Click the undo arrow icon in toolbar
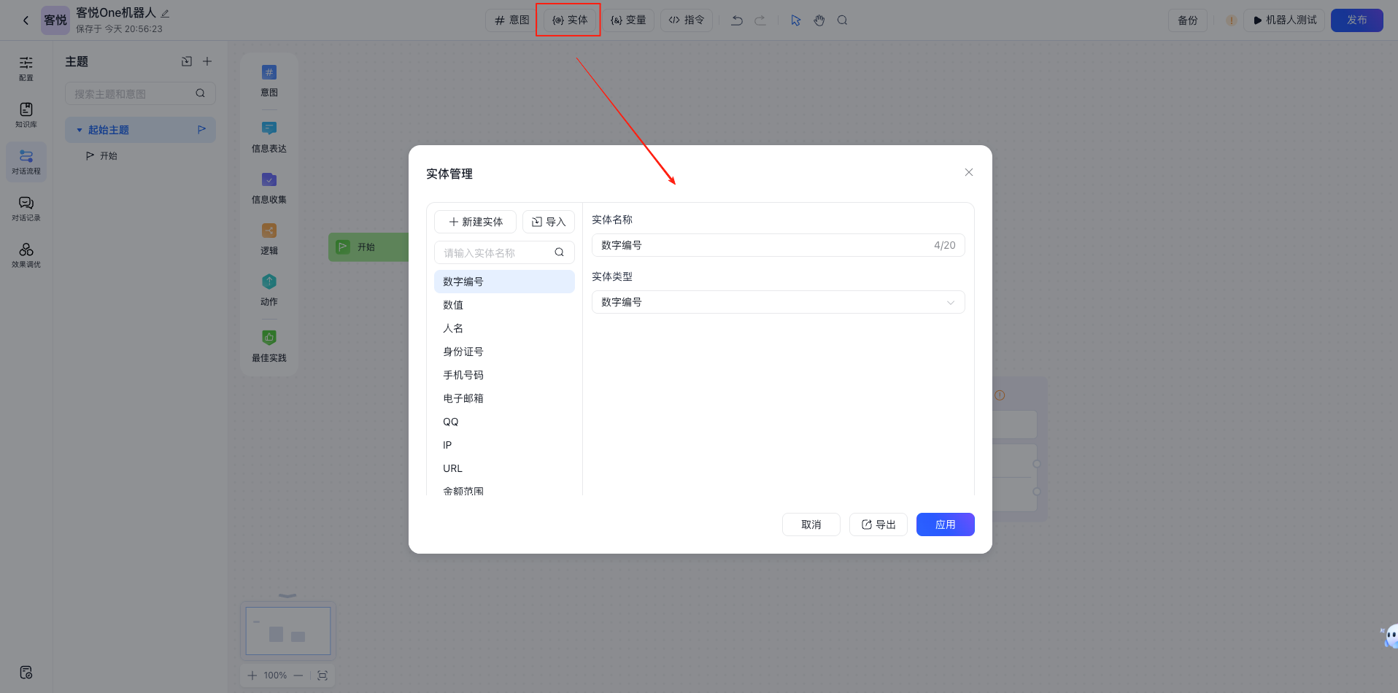1398x693 pixels. coord(737,20)
